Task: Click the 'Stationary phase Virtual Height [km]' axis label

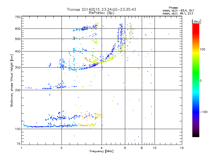Action: coord(12,80)
